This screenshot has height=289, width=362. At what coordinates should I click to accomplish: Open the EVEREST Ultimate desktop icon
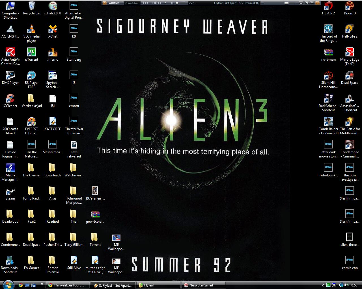[x=31, y=126]
